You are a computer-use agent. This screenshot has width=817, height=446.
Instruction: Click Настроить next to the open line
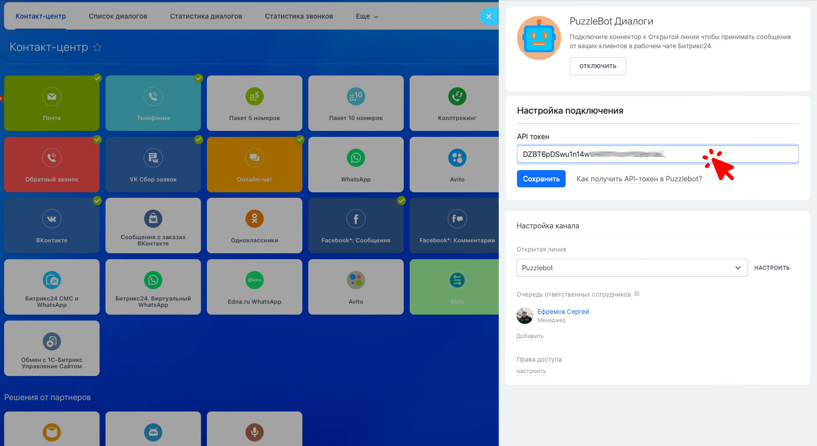772,268
